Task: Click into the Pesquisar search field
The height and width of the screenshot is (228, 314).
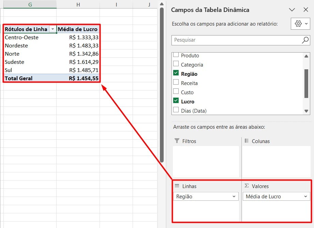Action: (235, 40)
